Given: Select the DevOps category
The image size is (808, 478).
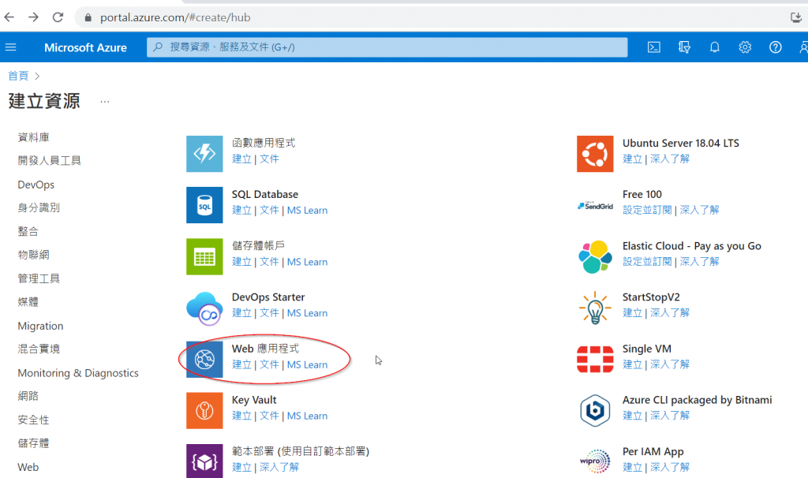Looking at the screenshot, I should pyautogui.click(x=36, y=185).
